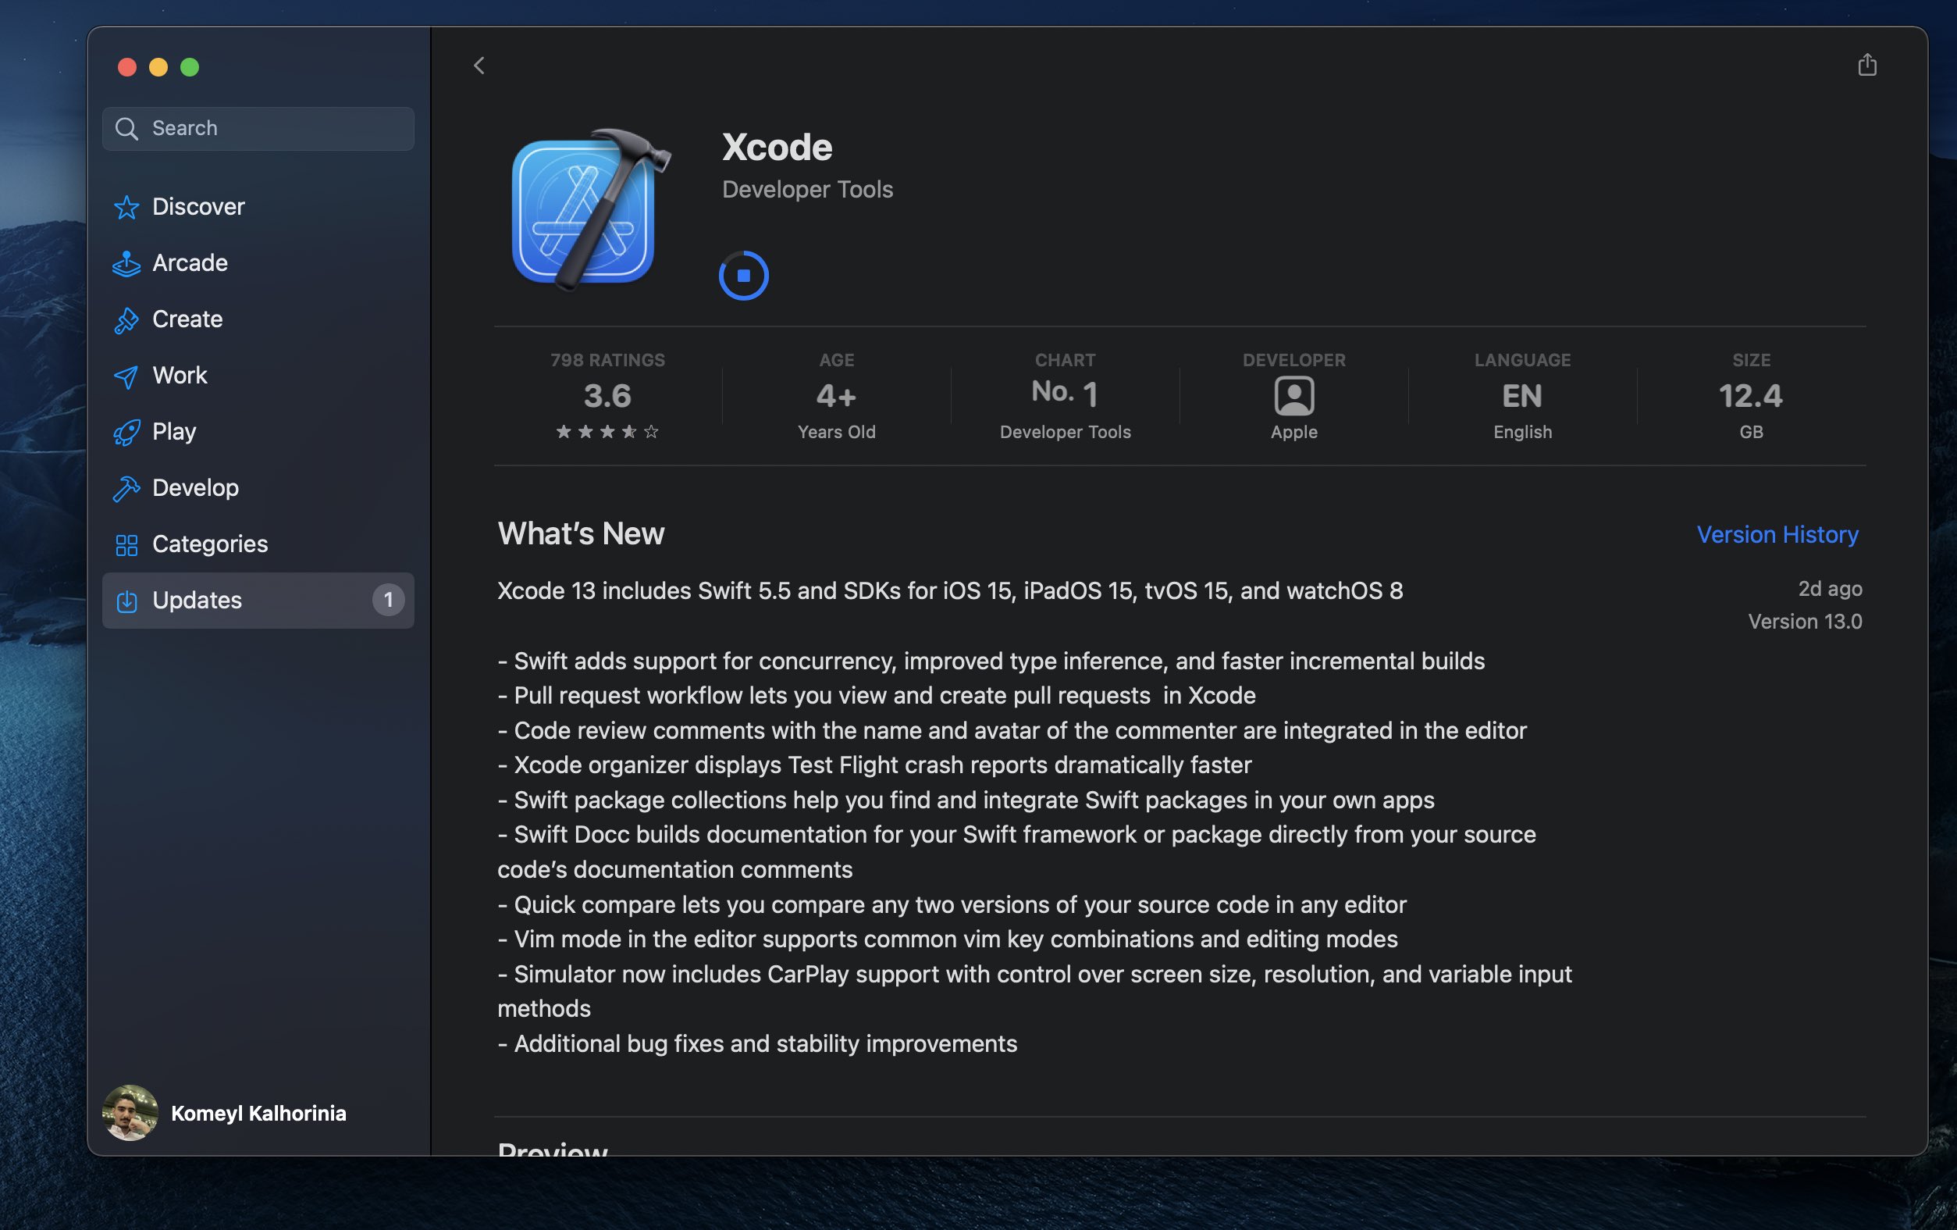Click the search magnifier icon

point(126,128)
